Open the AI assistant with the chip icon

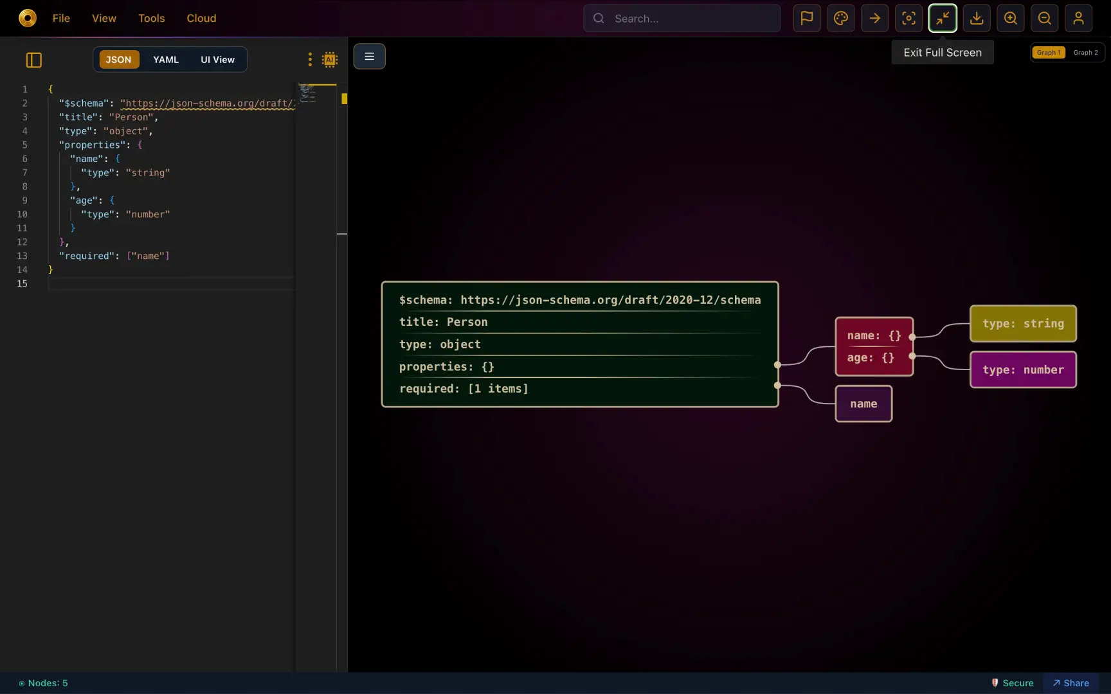coord(330,59)
